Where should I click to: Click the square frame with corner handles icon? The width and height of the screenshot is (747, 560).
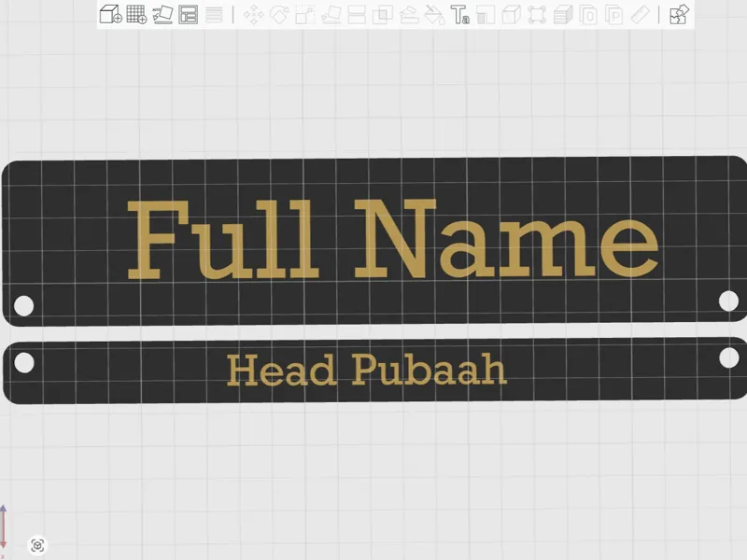pos(537,14)
